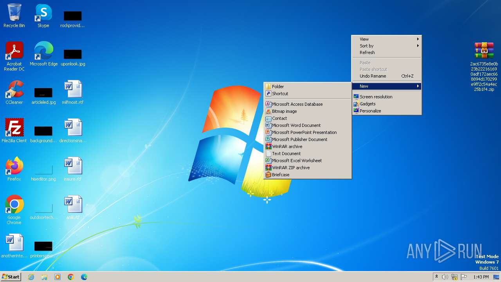
Task: Expand the View submenu
Action: pos(387,39)
